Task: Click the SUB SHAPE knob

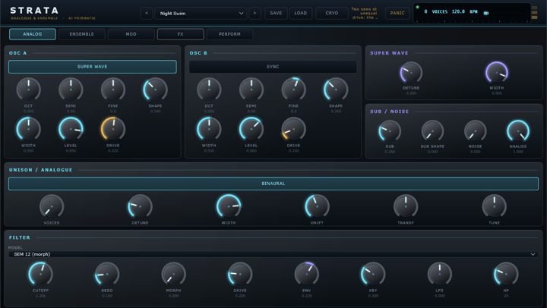Action: point(432,131)
